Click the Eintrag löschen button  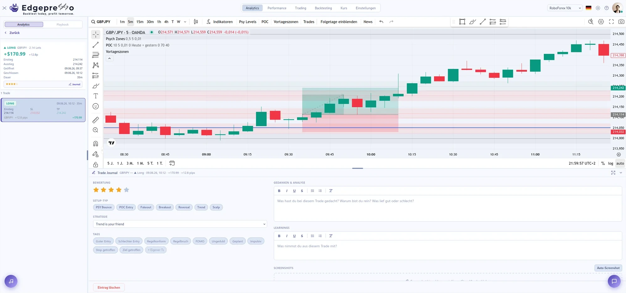[109, 287]
